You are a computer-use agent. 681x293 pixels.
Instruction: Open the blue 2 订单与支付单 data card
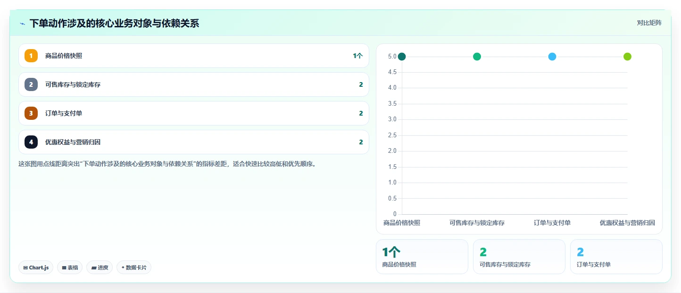pyautogui.click(x=616, y=257)
